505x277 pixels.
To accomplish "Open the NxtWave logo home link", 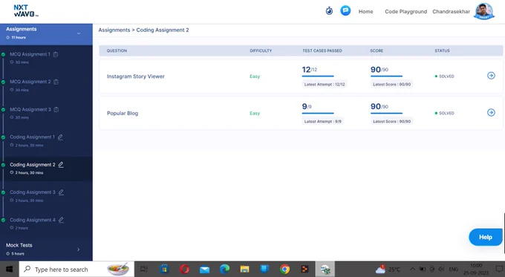I will click(x=26, y=10).
